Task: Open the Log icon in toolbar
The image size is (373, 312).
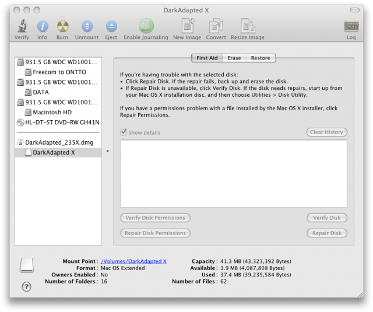Action: [x=351, y=26]
